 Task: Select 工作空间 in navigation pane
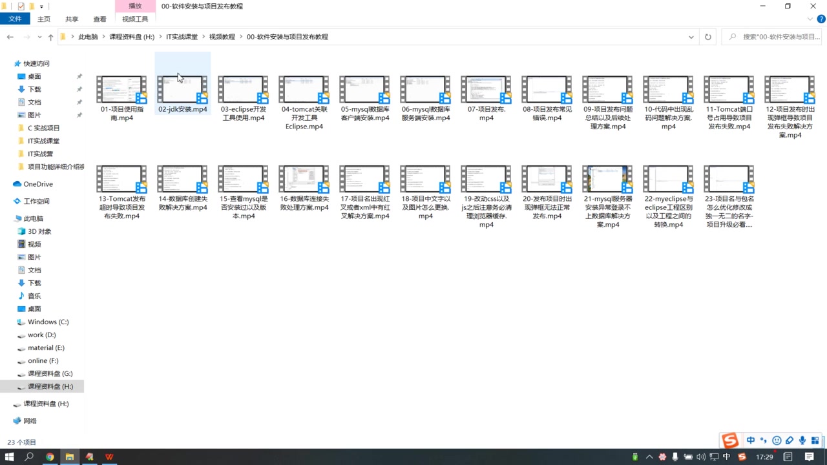tap(36, 201)
